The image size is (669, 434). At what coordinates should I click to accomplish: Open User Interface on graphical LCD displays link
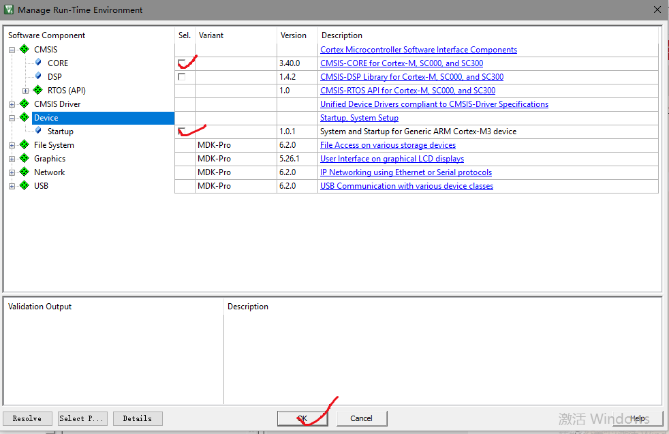click(x=392, y=159)
